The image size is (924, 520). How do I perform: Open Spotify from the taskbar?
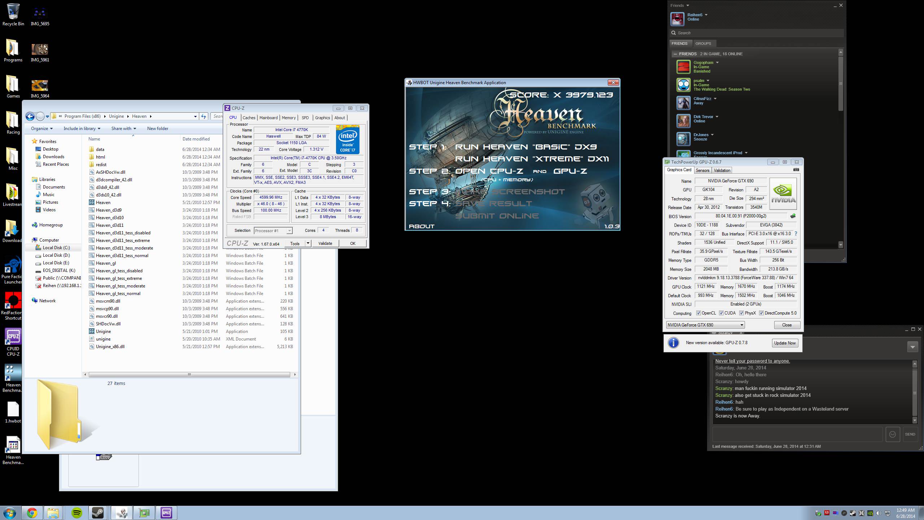tap(77, 513)
